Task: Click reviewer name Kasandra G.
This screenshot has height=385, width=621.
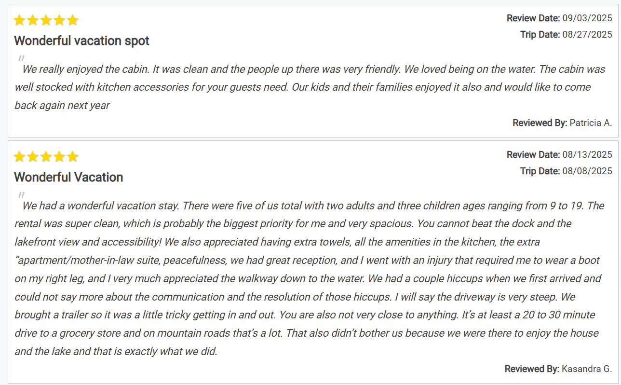Action: pyautogui.click(x=586, y=369)
